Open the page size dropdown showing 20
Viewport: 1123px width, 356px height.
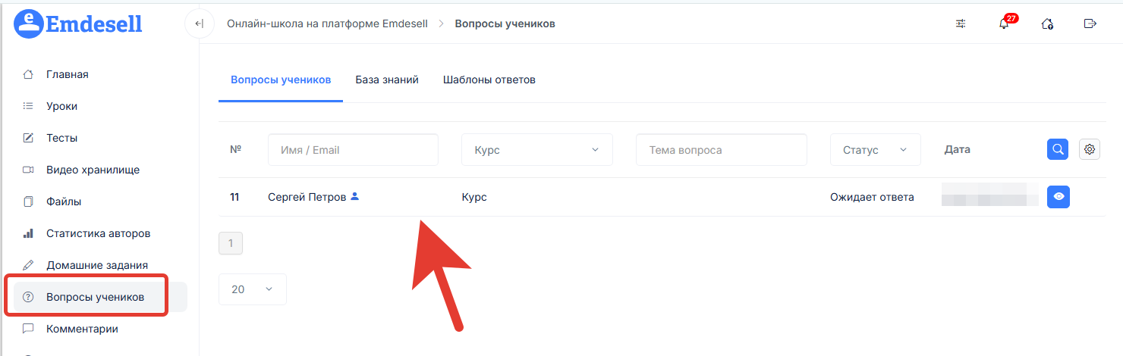click(252, 289)
